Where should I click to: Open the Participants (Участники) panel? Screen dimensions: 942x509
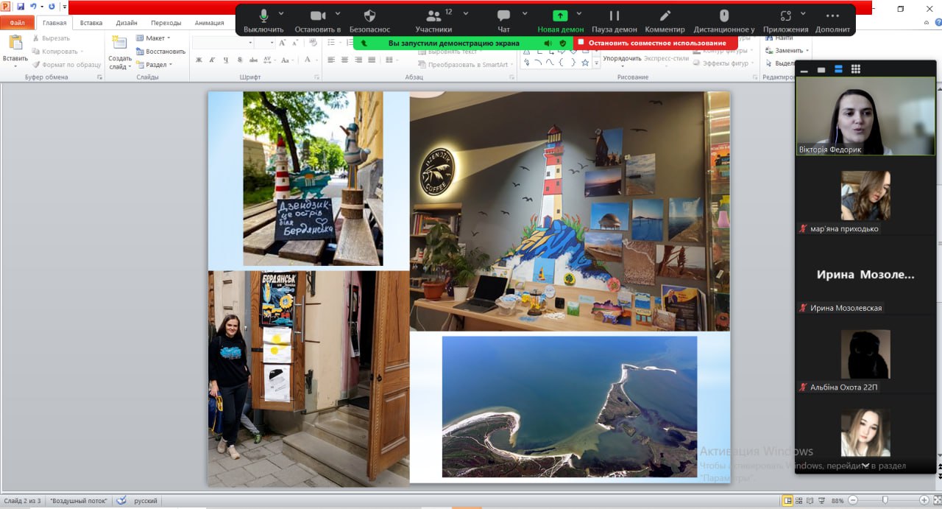(x=433, y=16)
